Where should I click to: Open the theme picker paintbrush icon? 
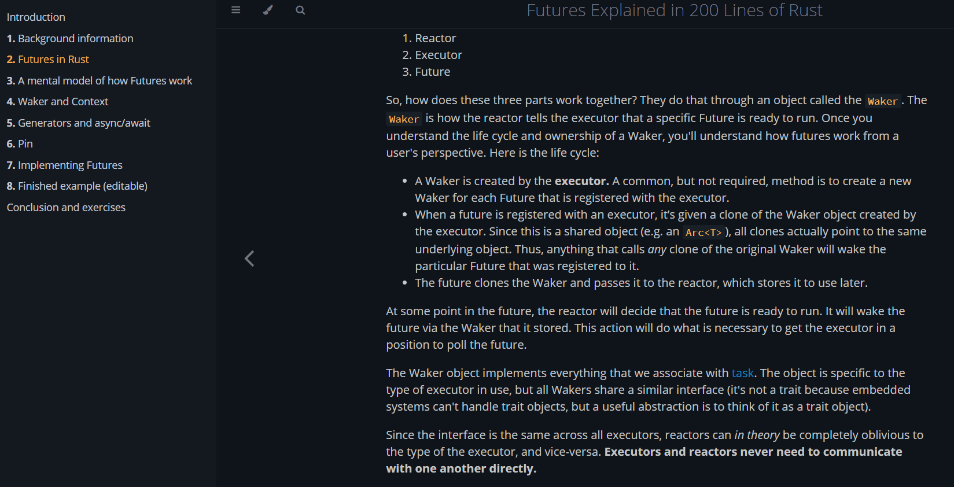[268, 10]
